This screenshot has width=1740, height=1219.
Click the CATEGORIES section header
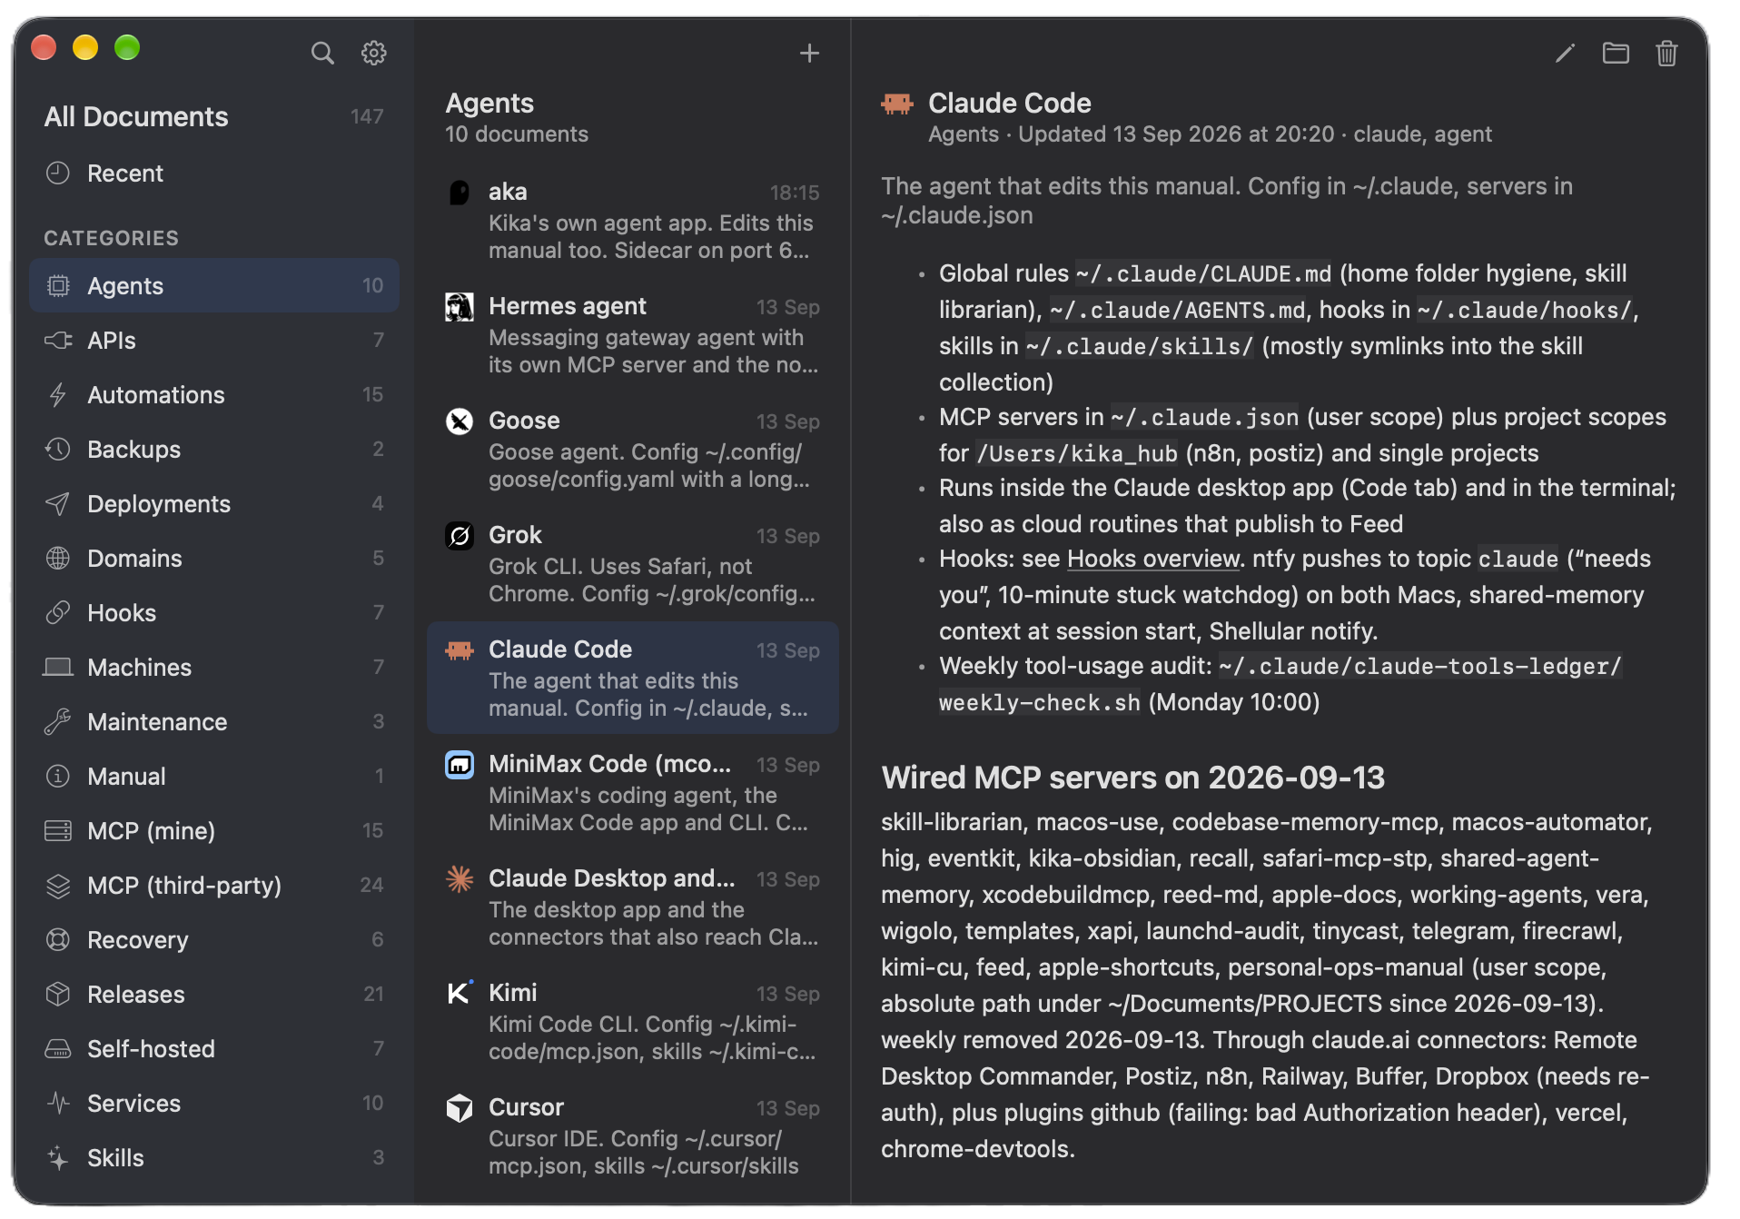pos(111,238)
